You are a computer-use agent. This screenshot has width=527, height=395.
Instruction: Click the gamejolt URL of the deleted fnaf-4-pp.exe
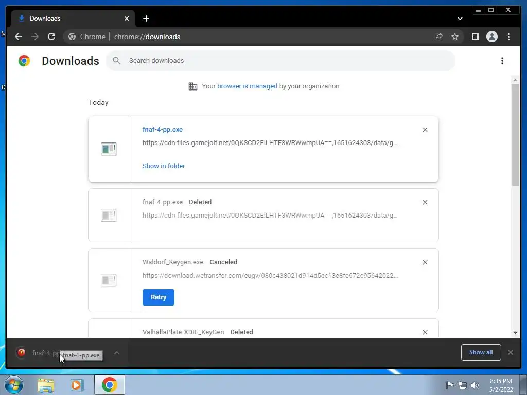[270, 216]
